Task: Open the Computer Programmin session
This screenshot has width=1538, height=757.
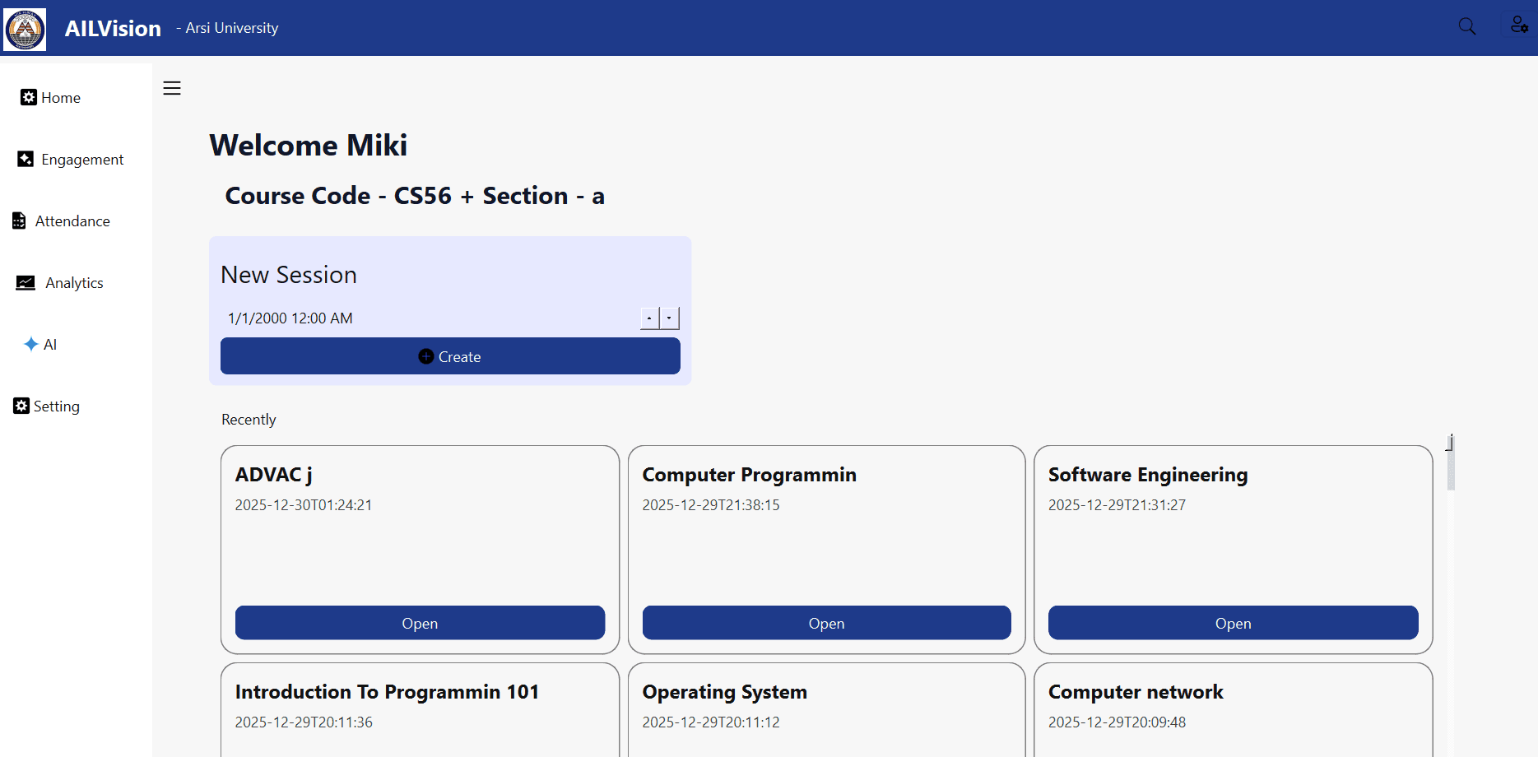Action: click(x=826, y=623)
